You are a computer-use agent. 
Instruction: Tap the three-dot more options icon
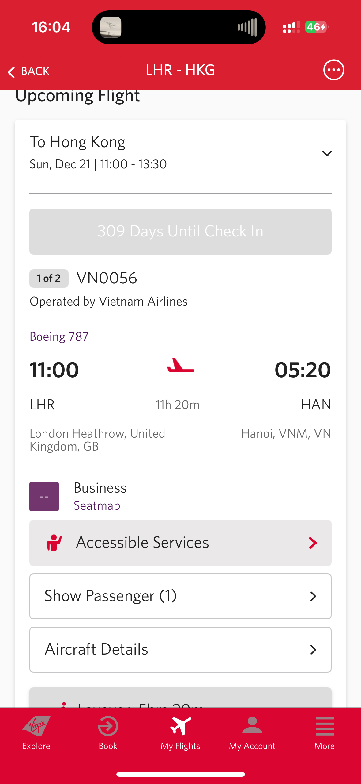tap(333, 70)
